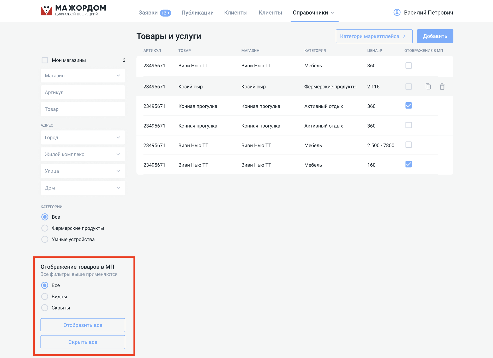This screenshot has width=493, height=358.
Task: Click the Majordom logo icon
Action: tap(46, 10)
